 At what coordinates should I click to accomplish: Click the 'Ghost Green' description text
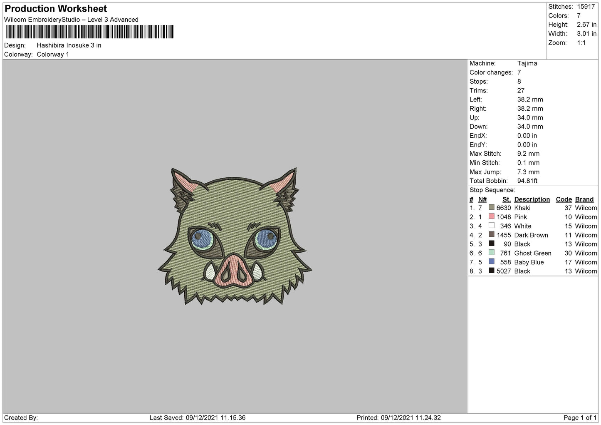click(533, 253)
